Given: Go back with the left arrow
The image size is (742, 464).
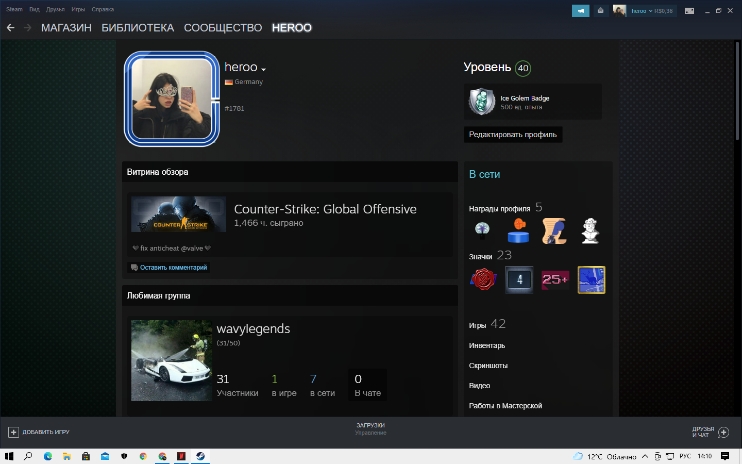Looking at the screenshot, I should tap(10, 28).
